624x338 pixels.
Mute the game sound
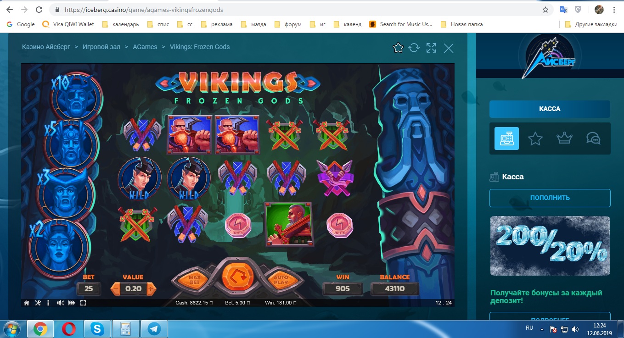point(60,303)
